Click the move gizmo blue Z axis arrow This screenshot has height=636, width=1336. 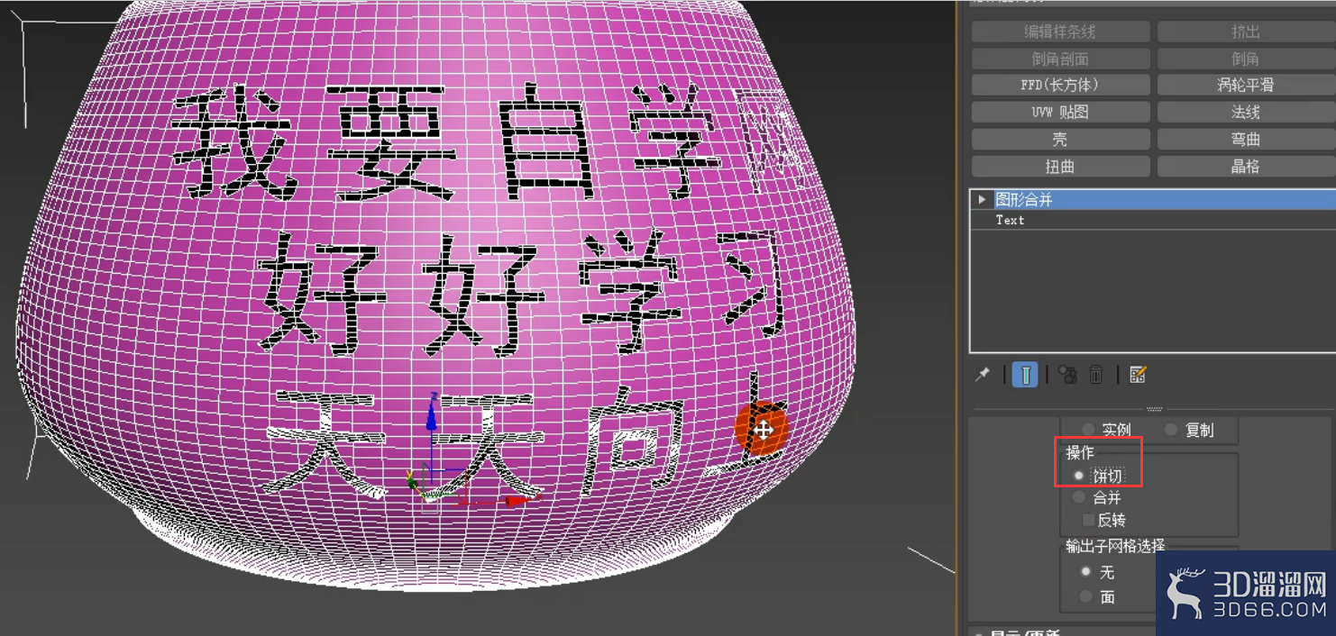click(432, 414)
